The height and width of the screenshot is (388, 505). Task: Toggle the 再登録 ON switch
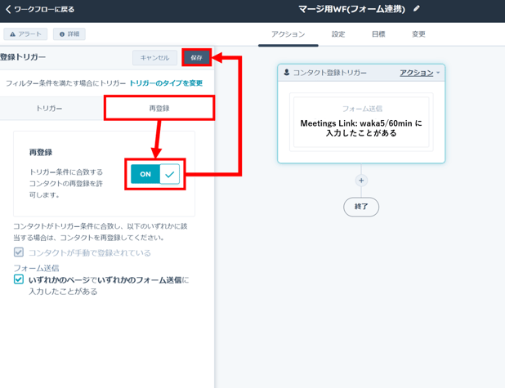pyautogui.click(x=155, y=174)
